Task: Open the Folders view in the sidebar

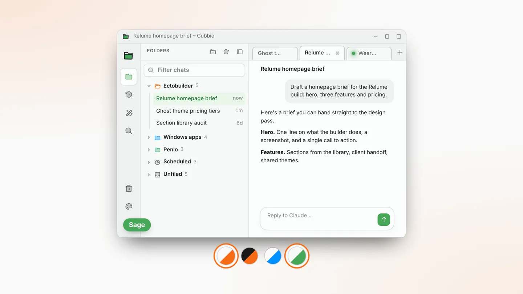Action: coord(129,77)
